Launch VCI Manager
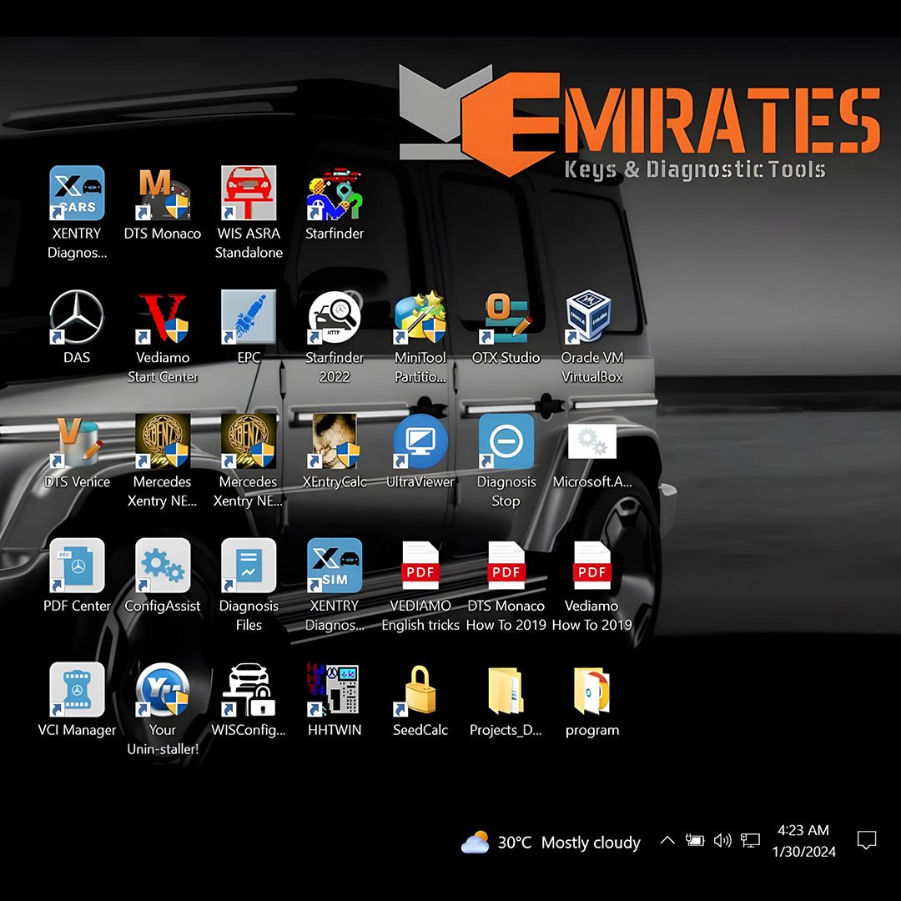The width and height of the screenshot is (901, 901). (x=77, y=690)
